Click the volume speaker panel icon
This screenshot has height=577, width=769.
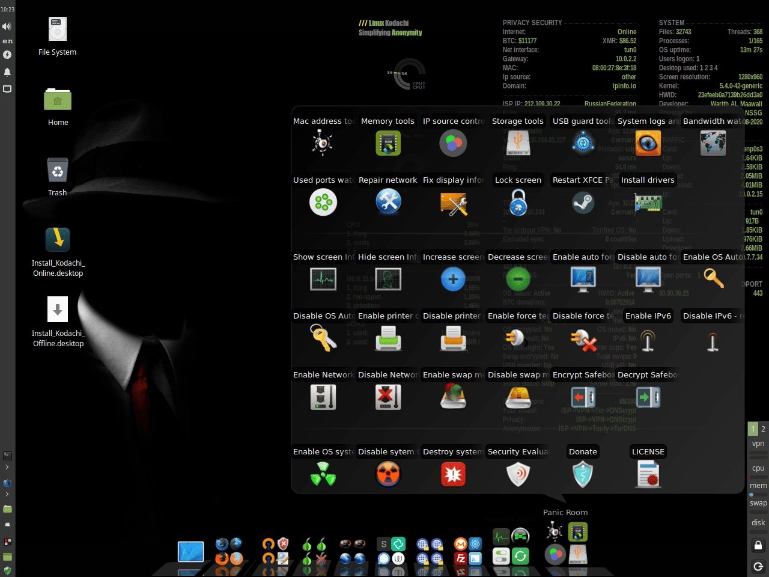coord(7,26)
